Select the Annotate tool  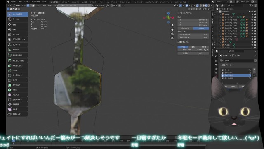17,45
